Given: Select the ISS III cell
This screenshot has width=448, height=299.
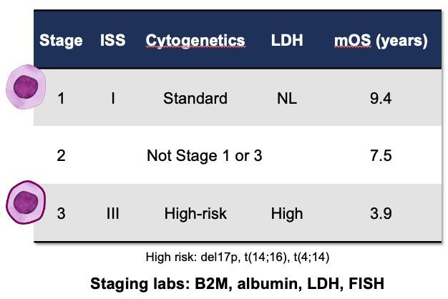Looking at the screenshot, I should pos(112,213).
